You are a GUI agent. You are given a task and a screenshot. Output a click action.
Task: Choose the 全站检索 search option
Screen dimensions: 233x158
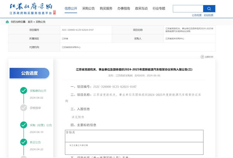coord(209,15)
